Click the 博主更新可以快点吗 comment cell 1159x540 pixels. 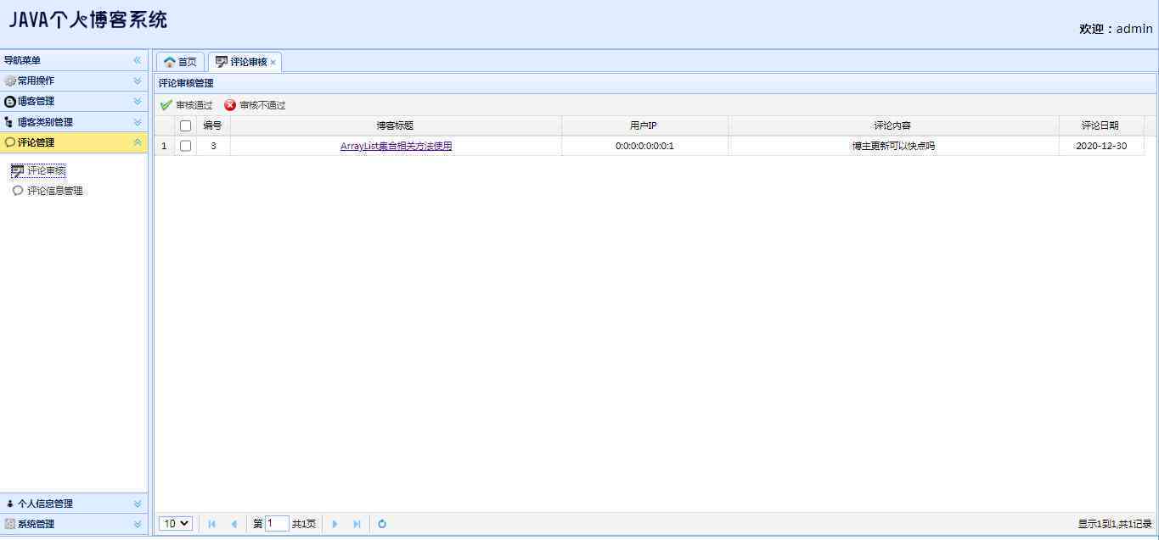[893, 146]
